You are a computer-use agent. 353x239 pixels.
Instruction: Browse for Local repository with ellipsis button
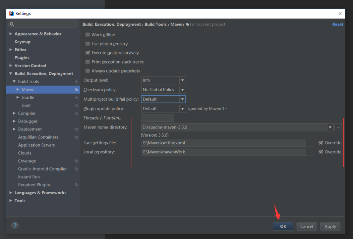point(311,152)
